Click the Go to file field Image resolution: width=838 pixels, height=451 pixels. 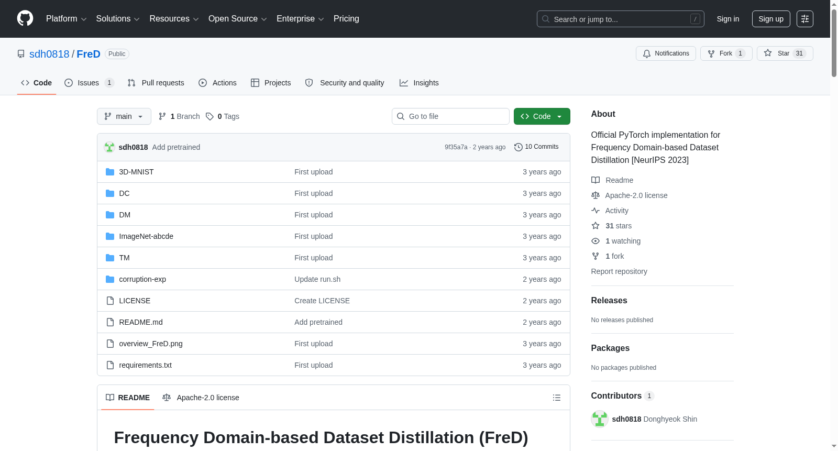click(x=450, y=116)
